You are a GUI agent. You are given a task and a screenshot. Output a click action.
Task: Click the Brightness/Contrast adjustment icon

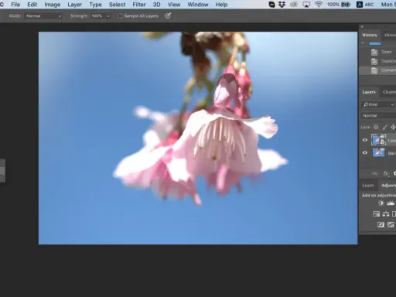(381, 203)
